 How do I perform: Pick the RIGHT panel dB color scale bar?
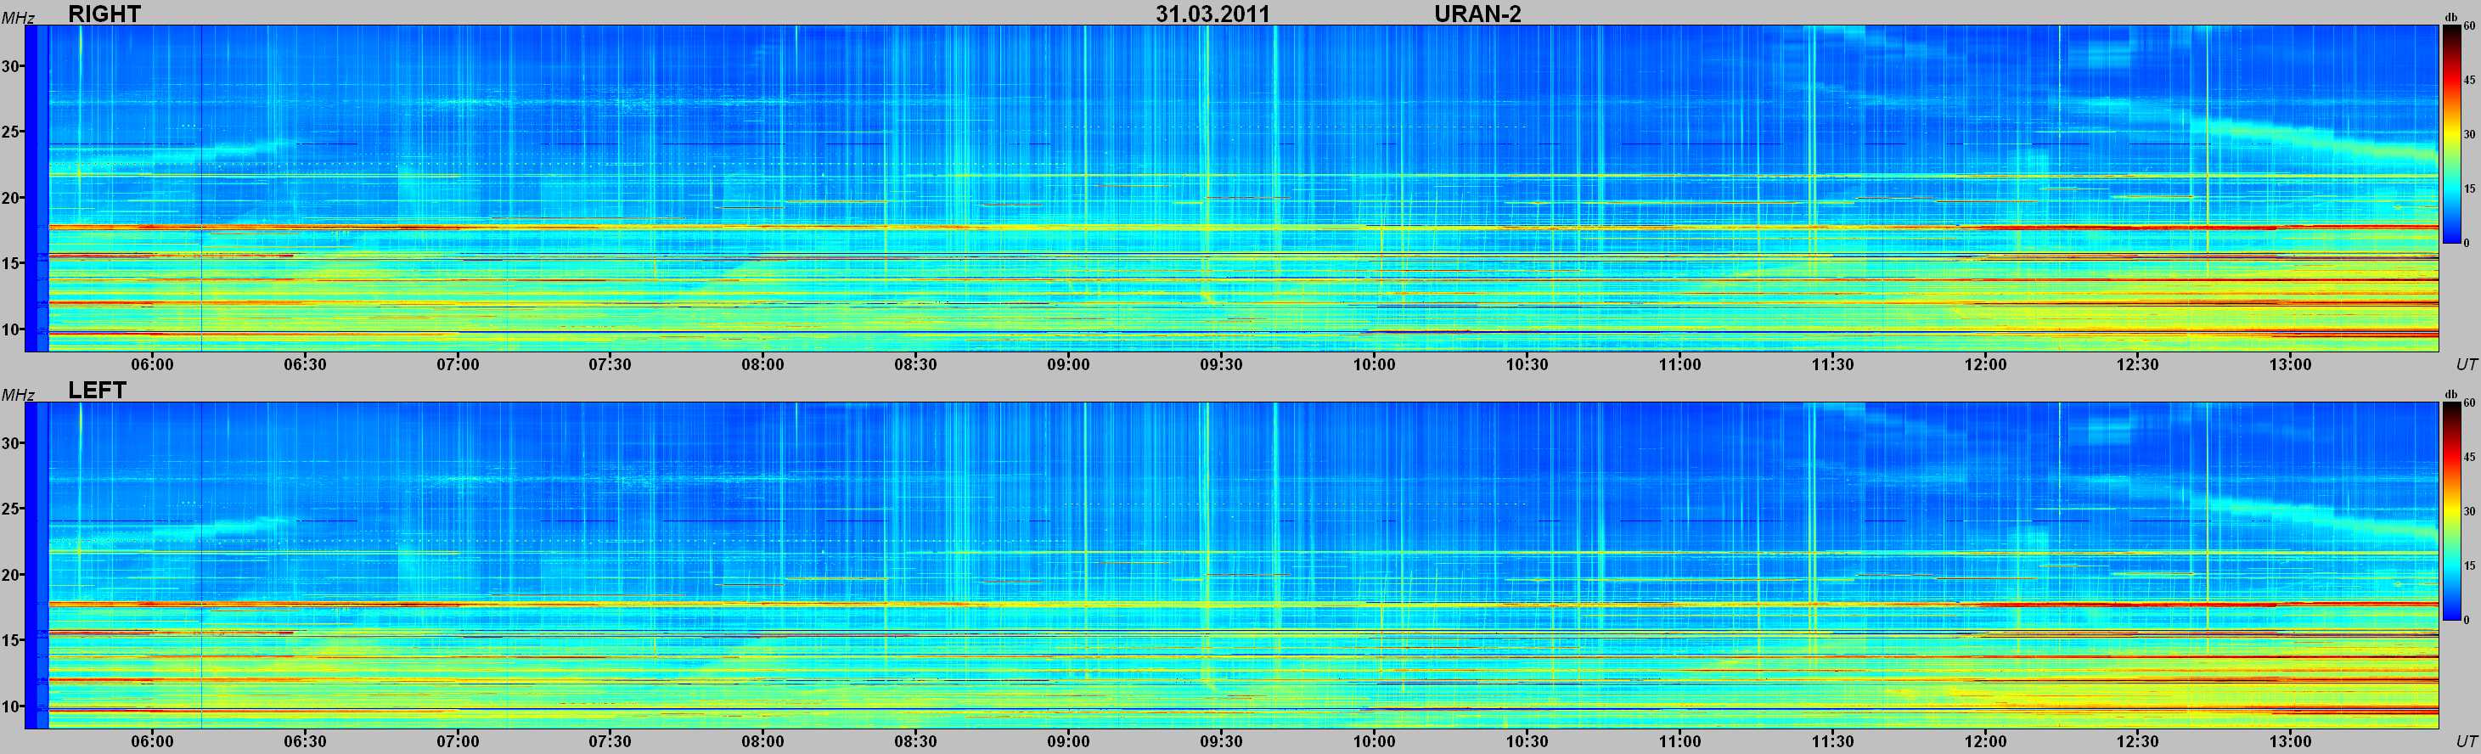(x=2451, y=134)
